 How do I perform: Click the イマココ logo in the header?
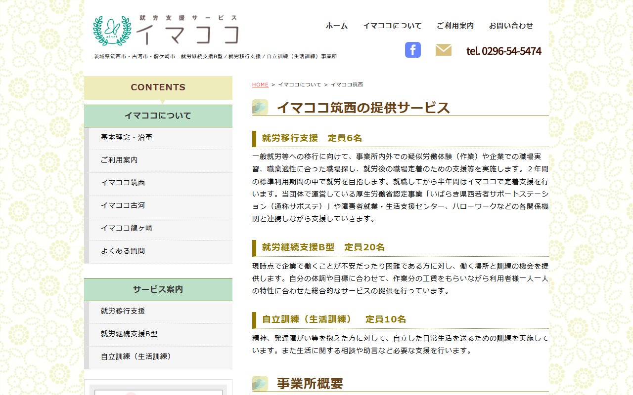tap(167, 31)
